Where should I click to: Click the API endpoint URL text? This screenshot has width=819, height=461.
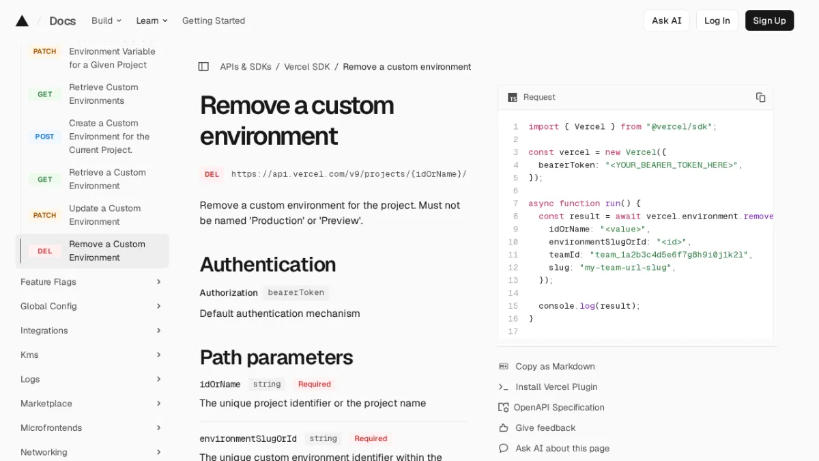(349, 174)
